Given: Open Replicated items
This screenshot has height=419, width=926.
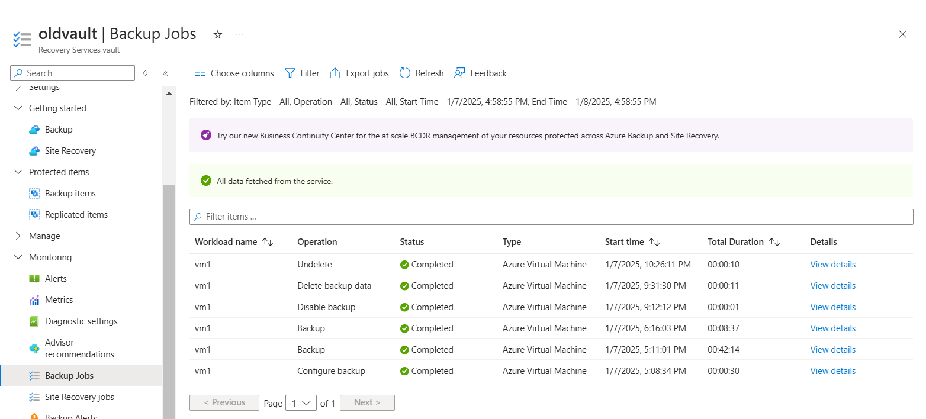Looking at the screenshot, I should tap(76, 215).
